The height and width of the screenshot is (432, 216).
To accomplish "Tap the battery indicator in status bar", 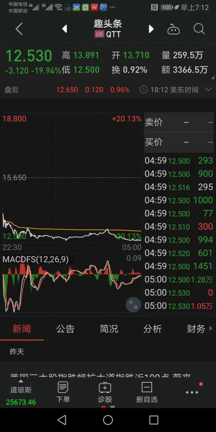I will (x=167, y=7).
